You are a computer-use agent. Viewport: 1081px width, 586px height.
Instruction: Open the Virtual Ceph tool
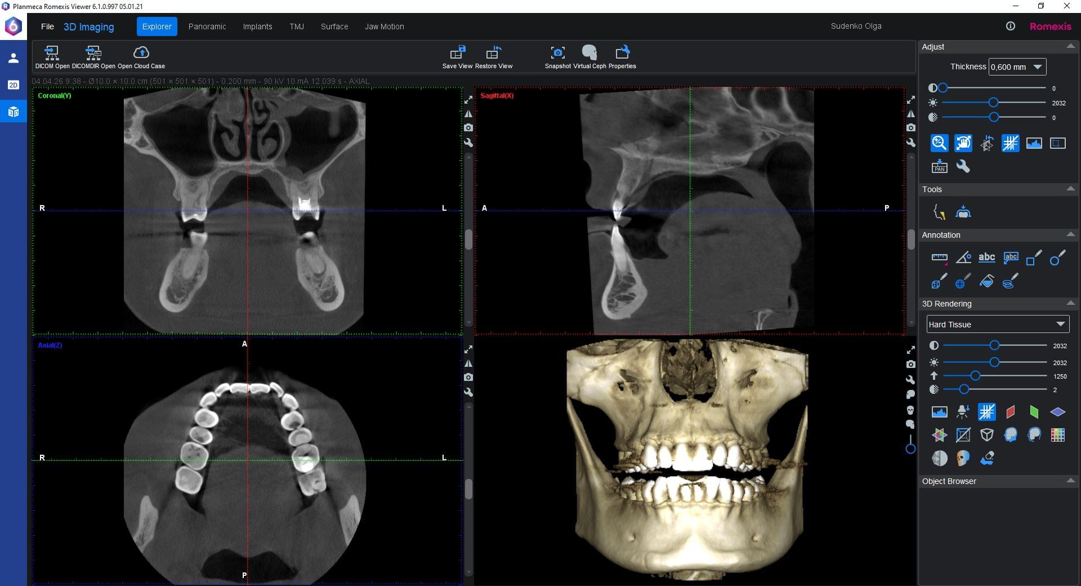pyautogui.click(x=589, y=54)
